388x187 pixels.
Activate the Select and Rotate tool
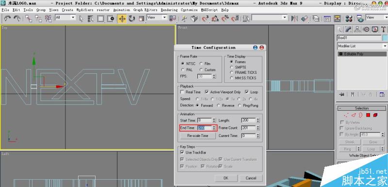point(131,18)
